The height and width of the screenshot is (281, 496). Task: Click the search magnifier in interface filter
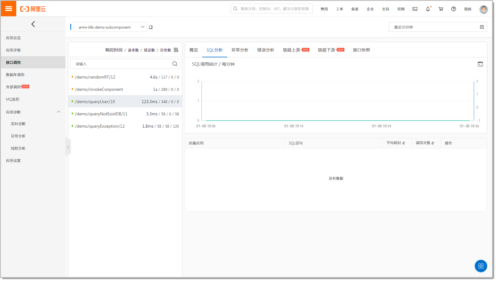pos(175,64)
